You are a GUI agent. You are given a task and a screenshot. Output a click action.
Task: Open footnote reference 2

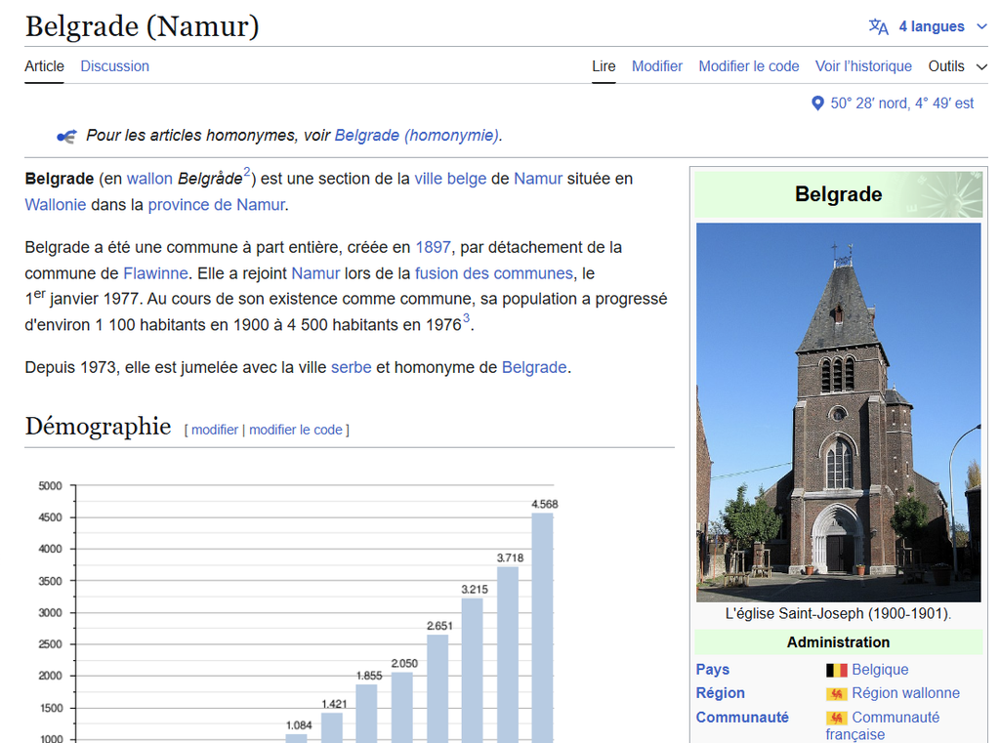coord(247,172)
